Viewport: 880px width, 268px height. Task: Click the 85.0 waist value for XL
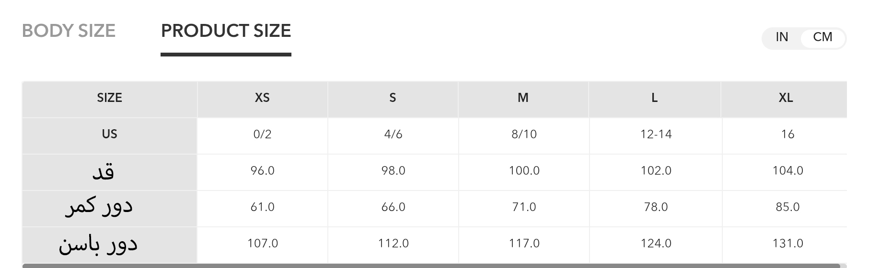pyautogui.click(x=787, y=207)
